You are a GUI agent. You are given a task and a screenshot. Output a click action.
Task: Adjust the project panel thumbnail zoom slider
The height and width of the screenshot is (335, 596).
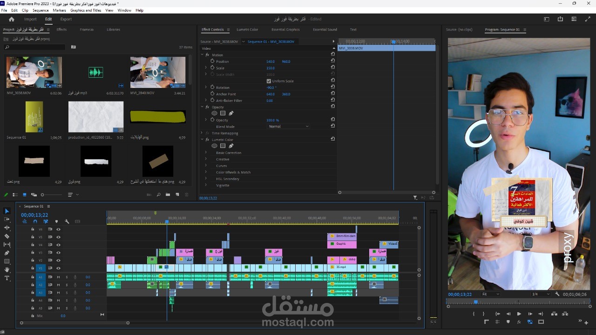51,194
